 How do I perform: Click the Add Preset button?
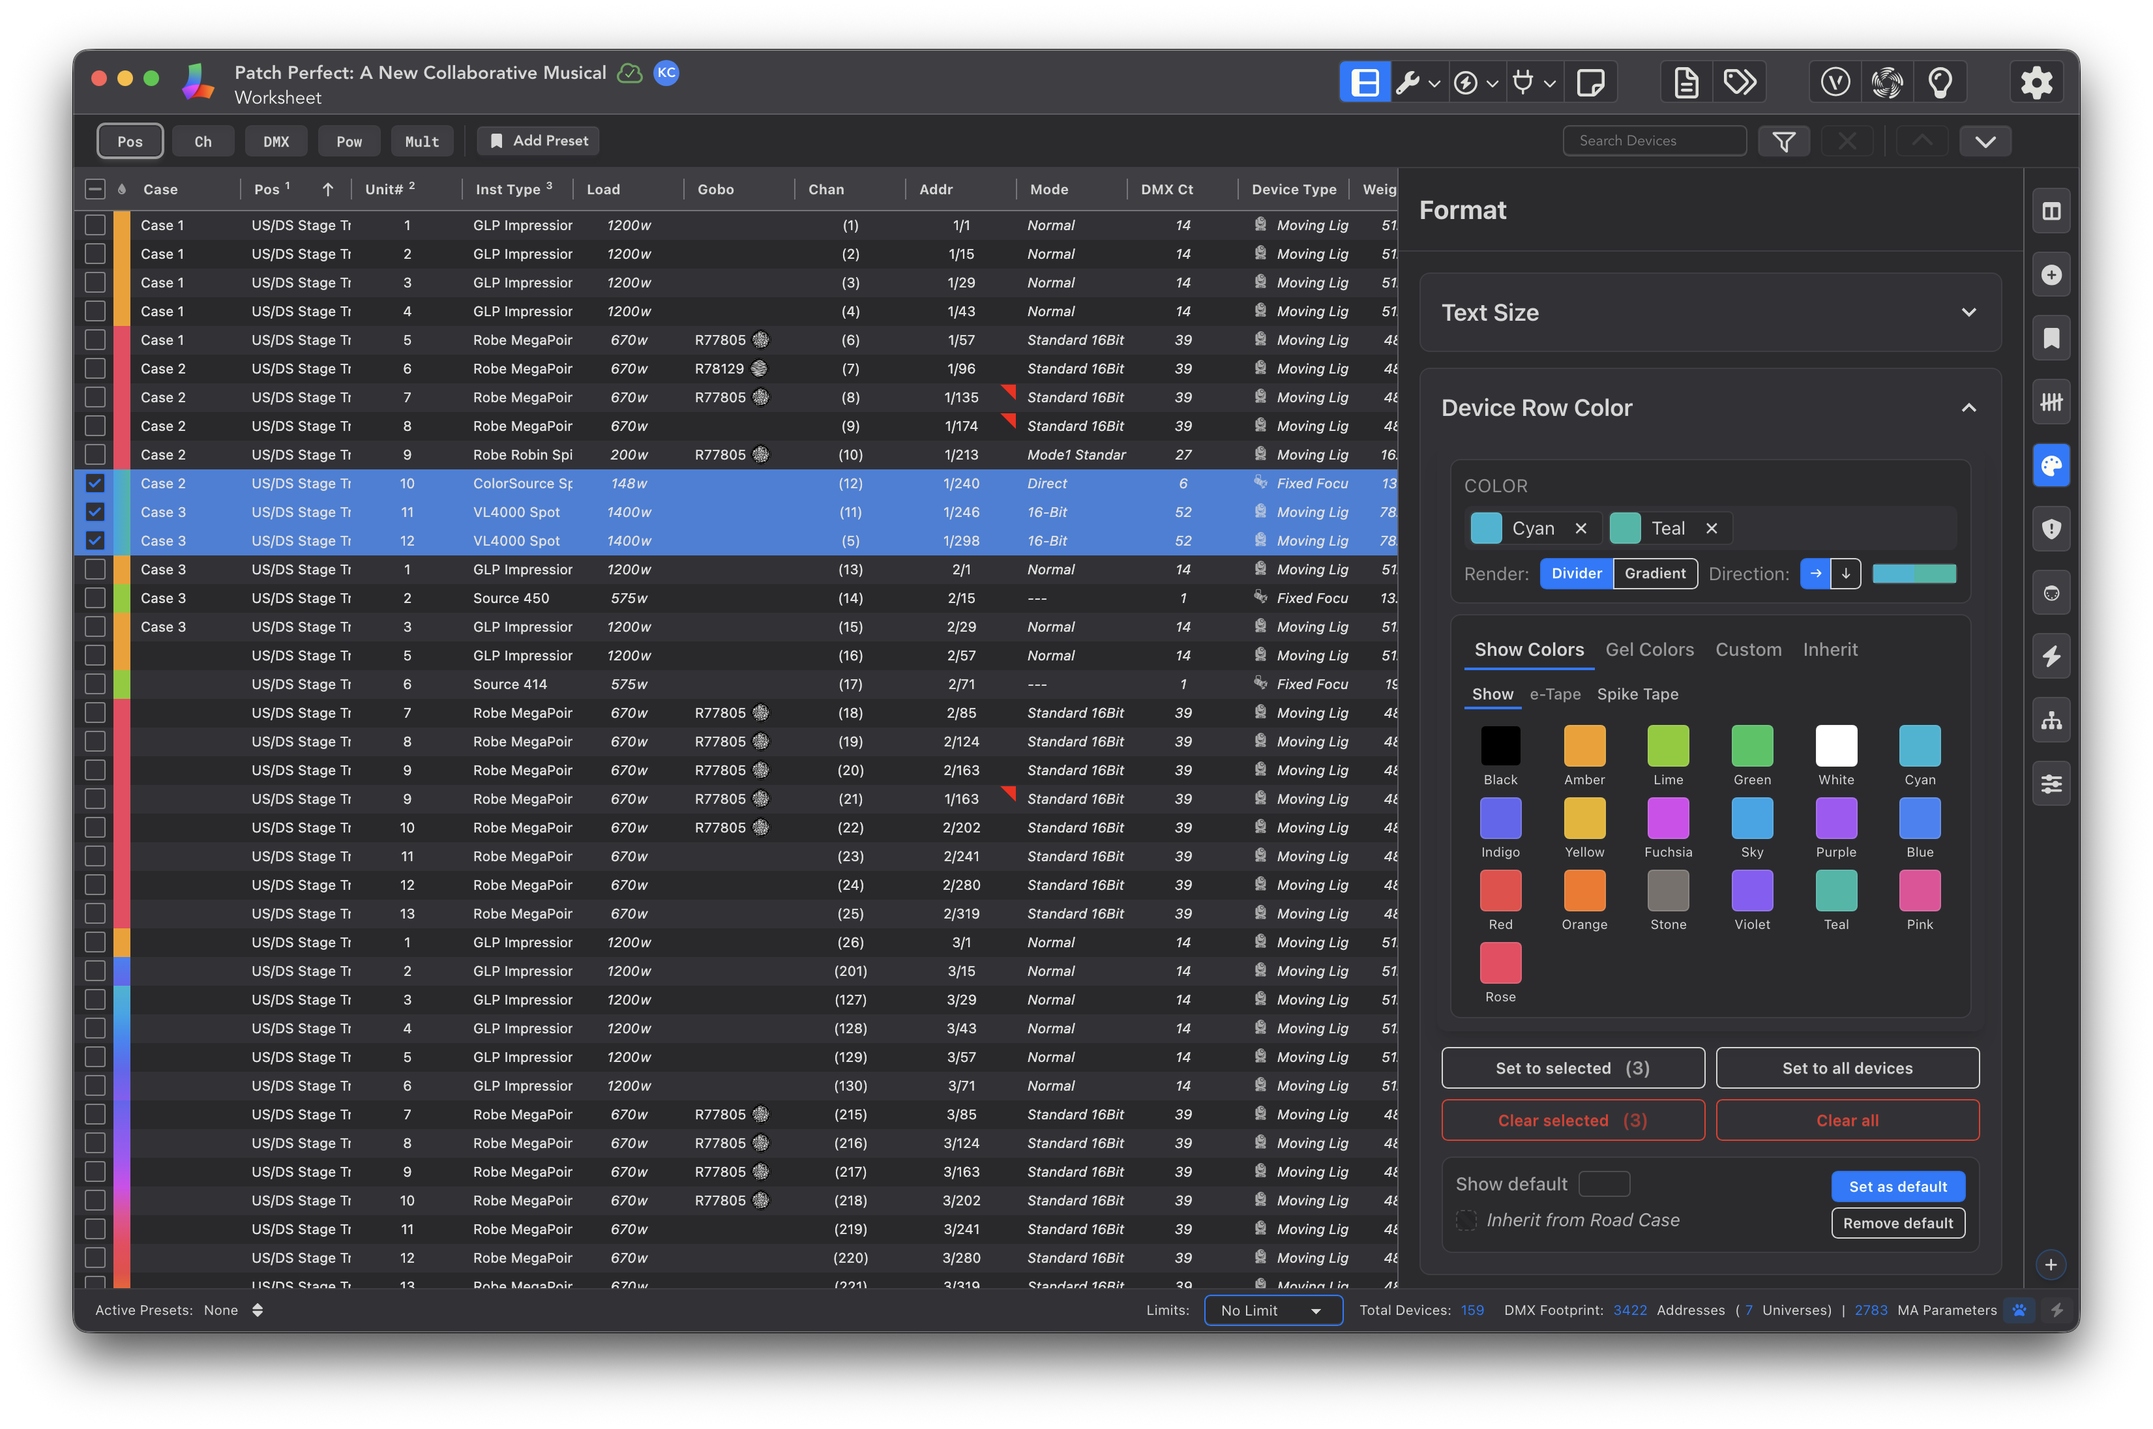(539, 141)
